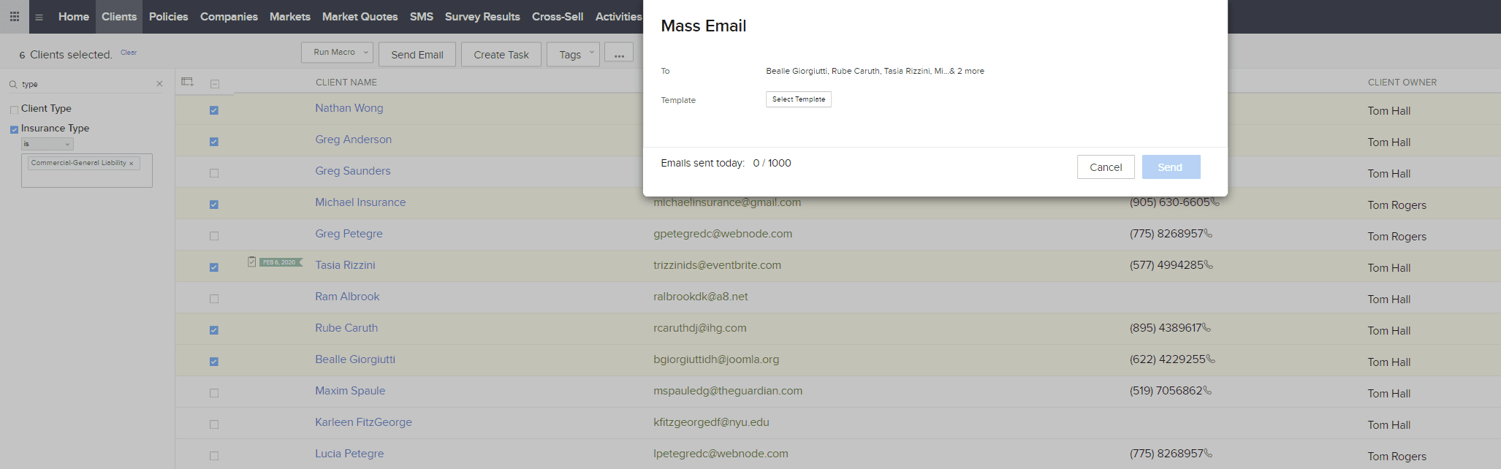Check Greg Petegre row checkbox
1501x469 pixels.
(214, 236)
